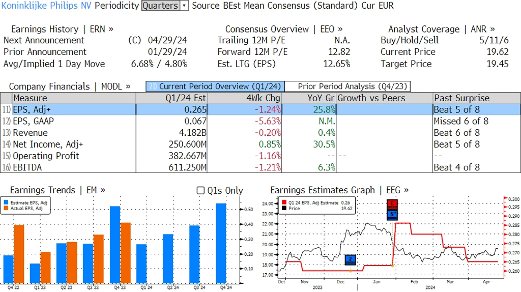Click the Buy/Hold/Sell value 5/11/6

(x=494, y=41)
